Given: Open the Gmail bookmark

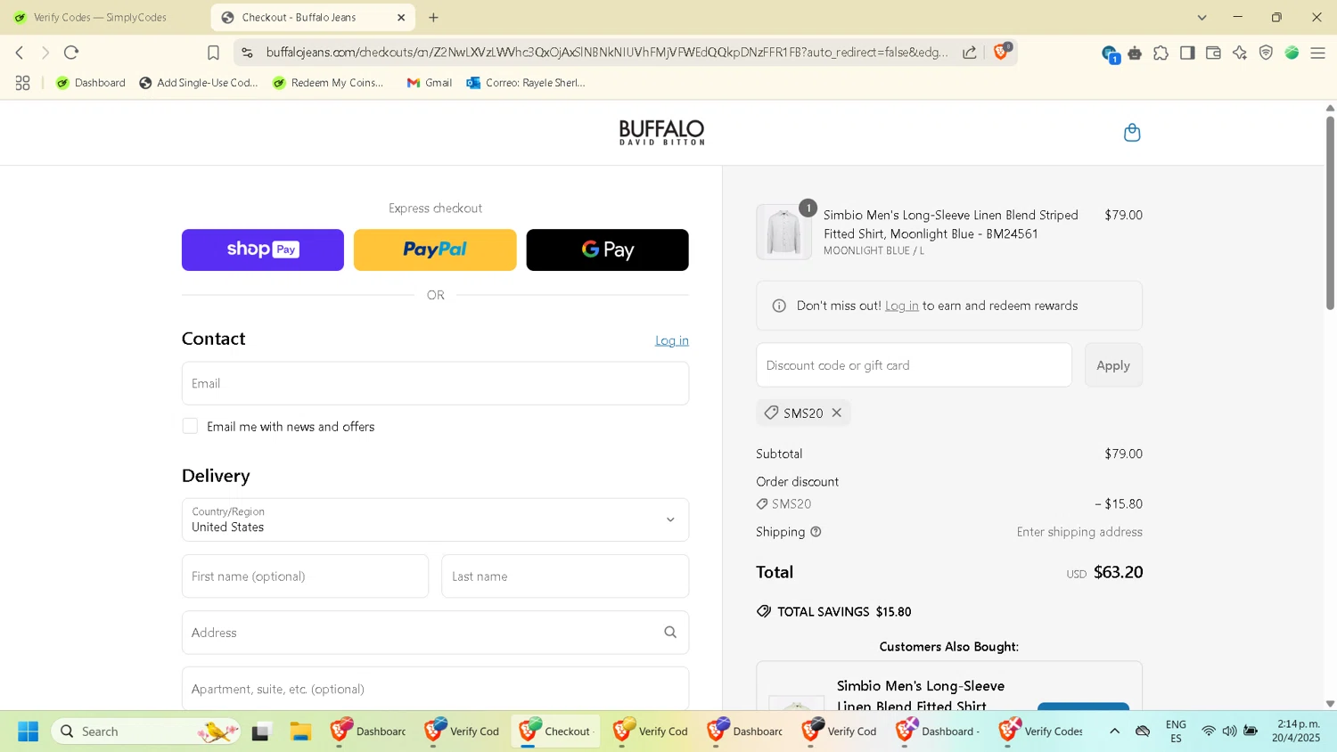Looking at the screenshot, I should click(430, 83).
